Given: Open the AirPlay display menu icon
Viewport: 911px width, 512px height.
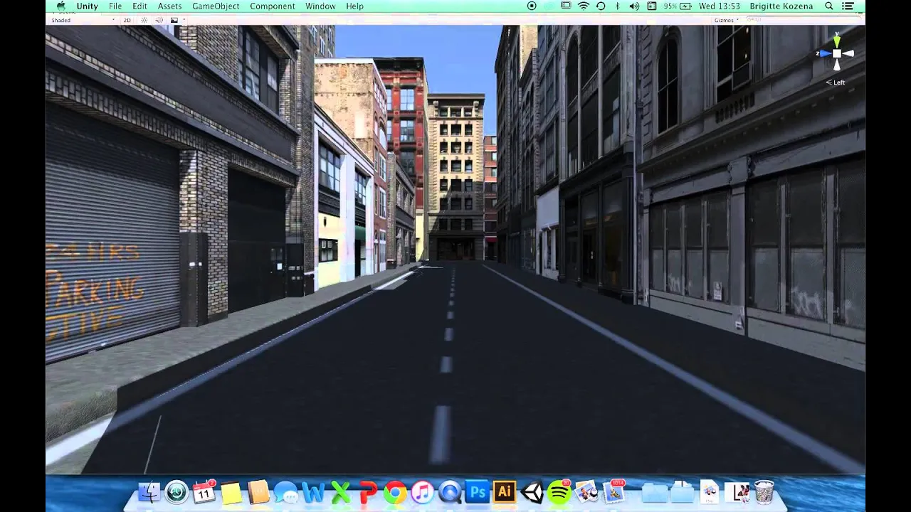Looking at the screenshot, I should 566,6.
